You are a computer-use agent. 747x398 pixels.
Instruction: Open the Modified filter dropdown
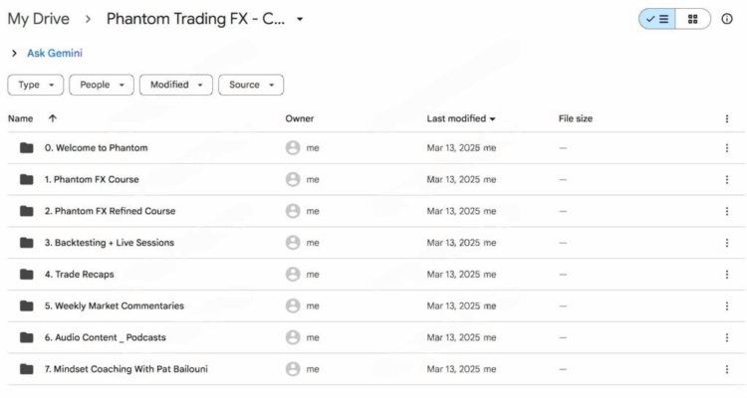(176, 85)
